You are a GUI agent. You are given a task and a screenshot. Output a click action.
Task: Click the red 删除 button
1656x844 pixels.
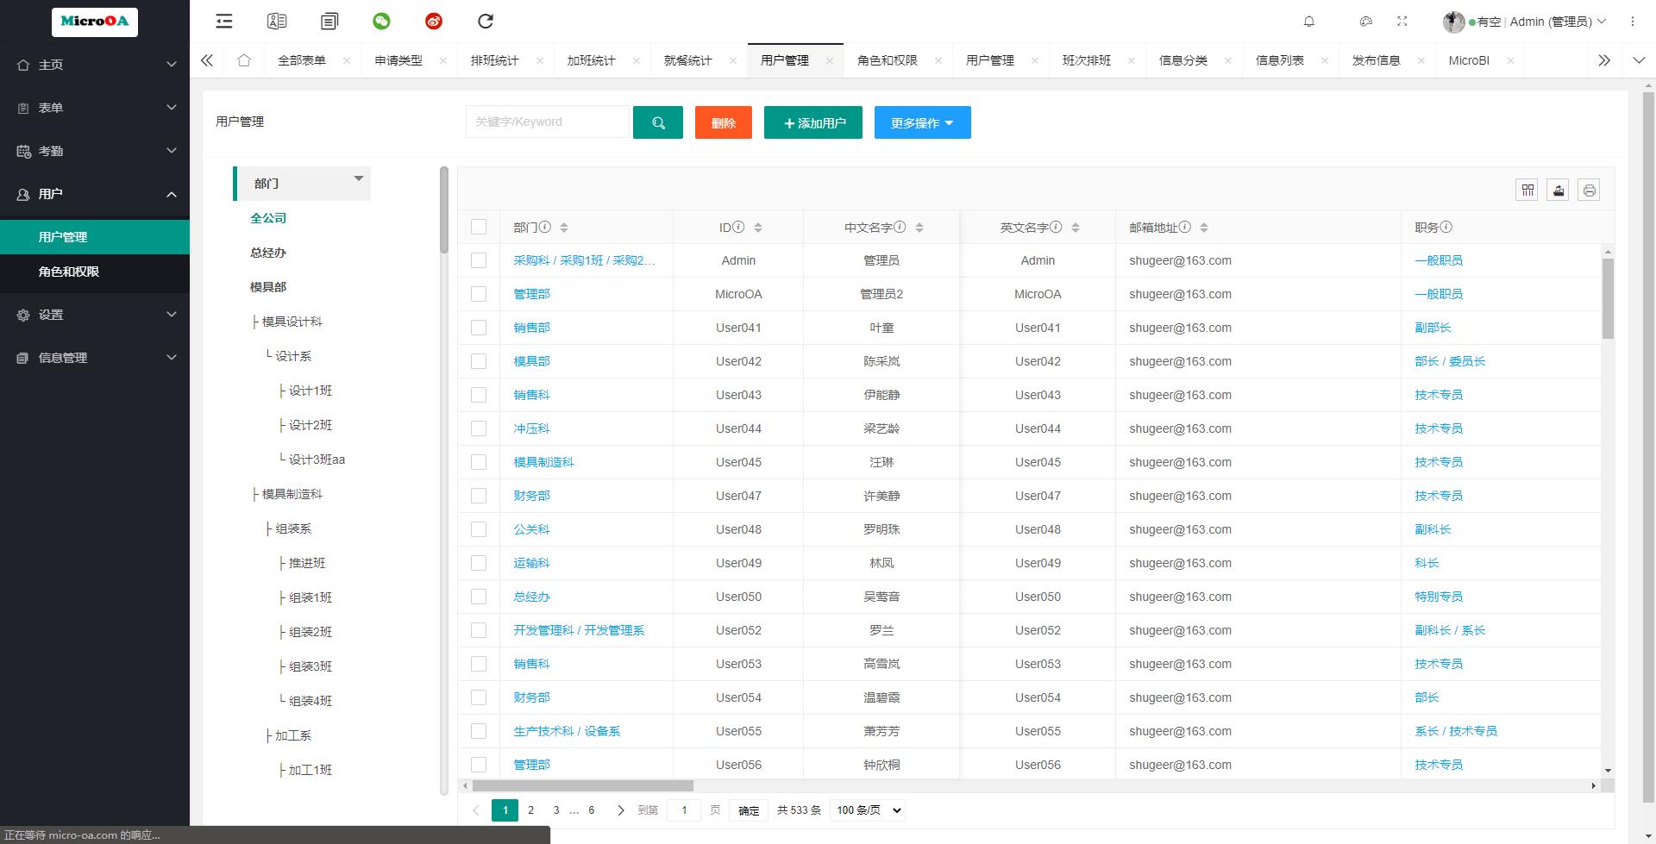723,122
